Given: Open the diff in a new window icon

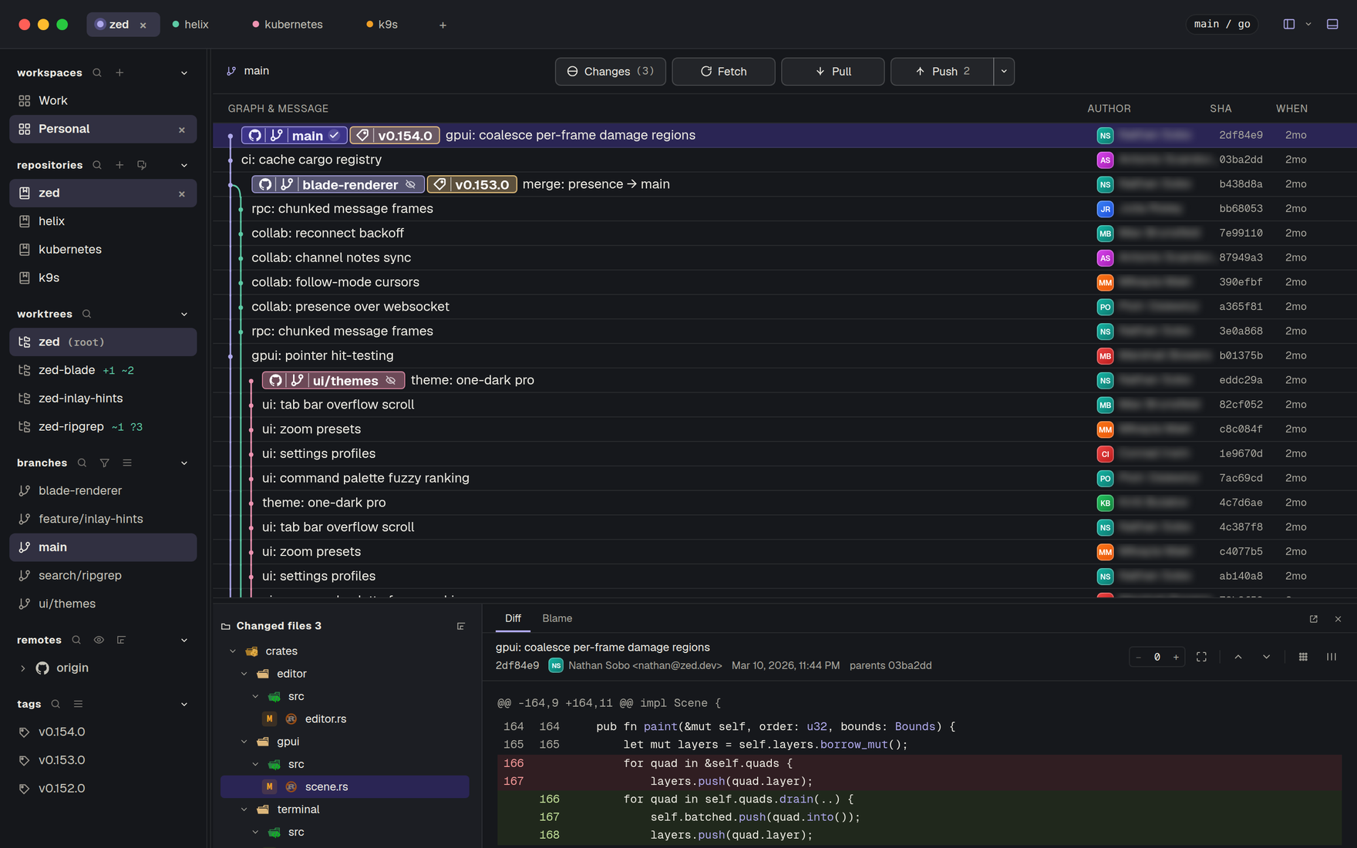Looking at the screenshot, I should click(1314, 619).
